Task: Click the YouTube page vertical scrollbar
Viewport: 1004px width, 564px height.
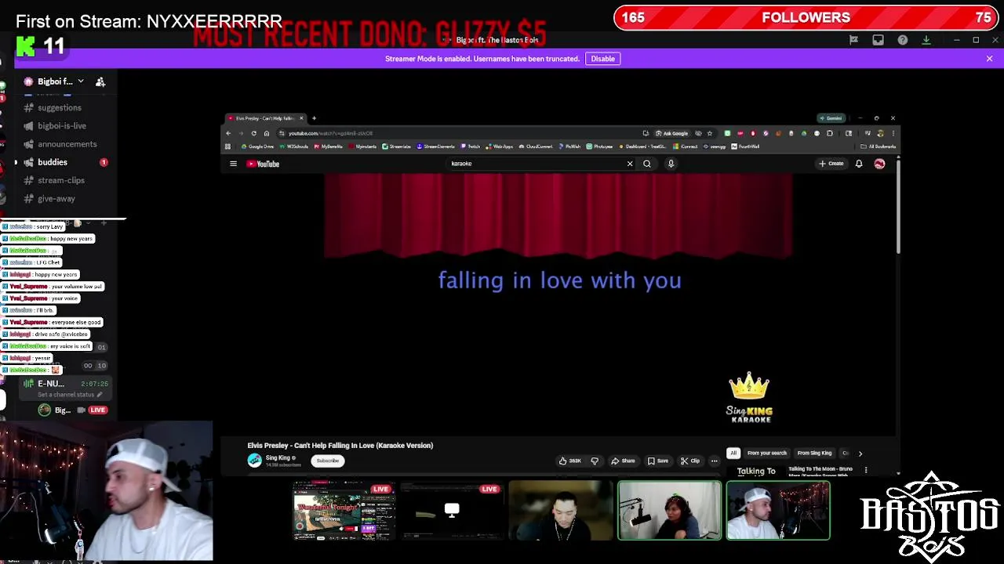Action: click(x=898, y=208)
